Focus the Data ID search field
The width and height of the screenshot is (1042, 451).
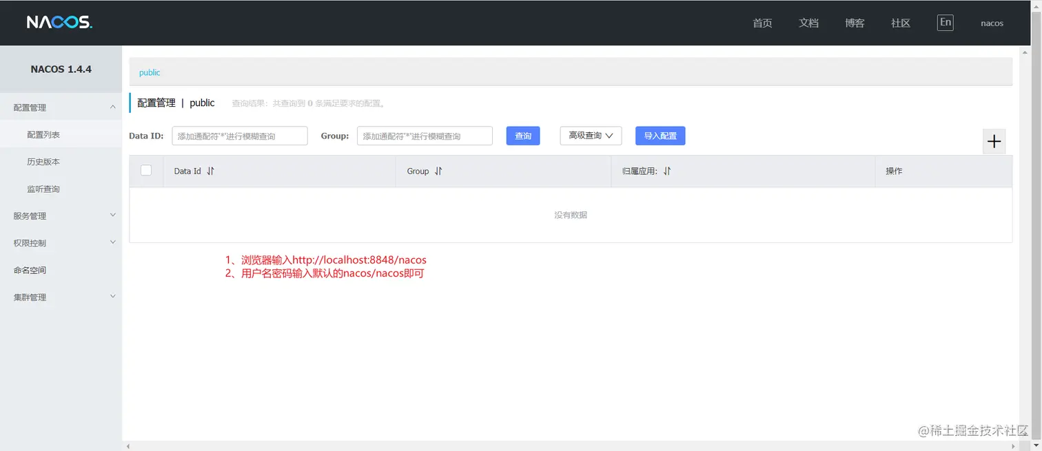point(240,136)
